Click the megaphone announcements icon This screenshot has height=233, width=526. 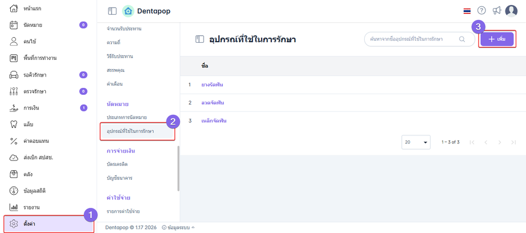[x=496, y=11]
